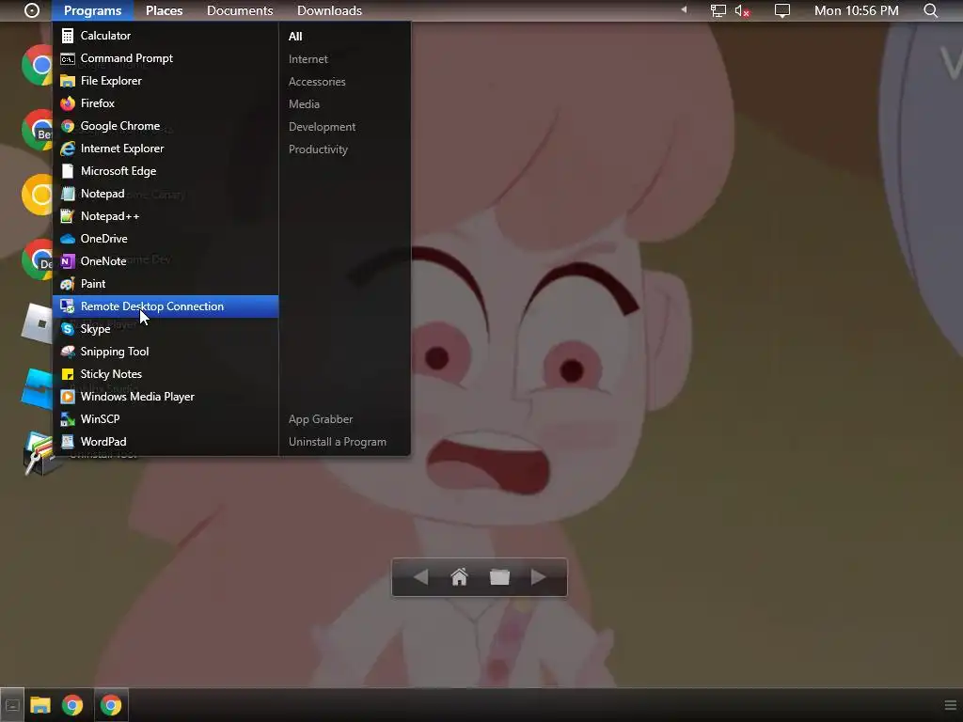Show Accessories category programs

[317, 82]
